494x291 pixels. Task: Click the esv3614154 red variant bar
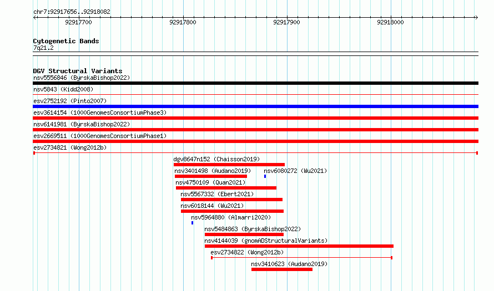coord(255,118)
